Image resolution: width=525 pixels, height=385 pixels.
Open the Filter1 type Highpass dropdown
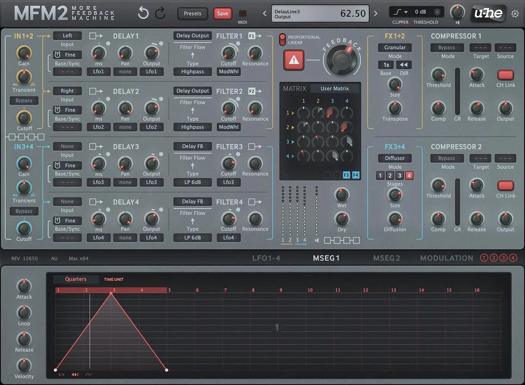192,72
